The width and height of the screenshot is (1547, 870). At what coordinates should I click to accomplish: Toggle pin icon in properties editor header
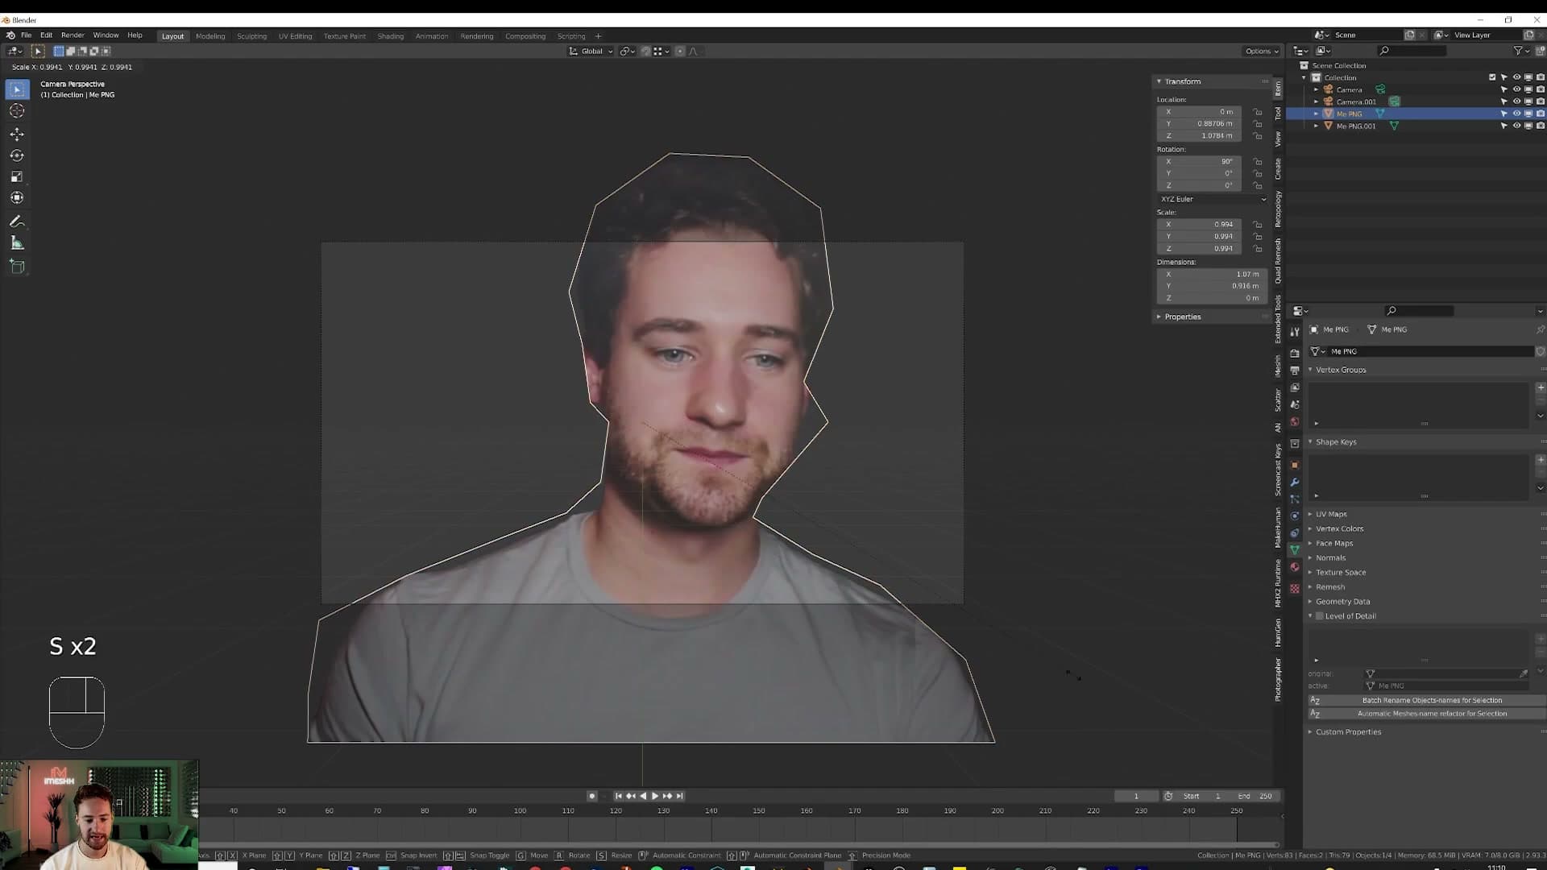[x=1540, y=329]
